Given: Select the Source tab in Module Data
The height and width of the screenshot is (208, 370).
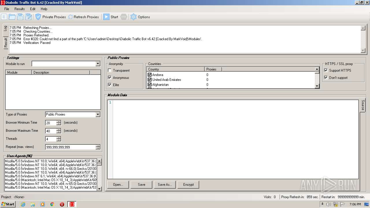Looking at the screenshot, I should pyautogui.click(x=363, y=105).
